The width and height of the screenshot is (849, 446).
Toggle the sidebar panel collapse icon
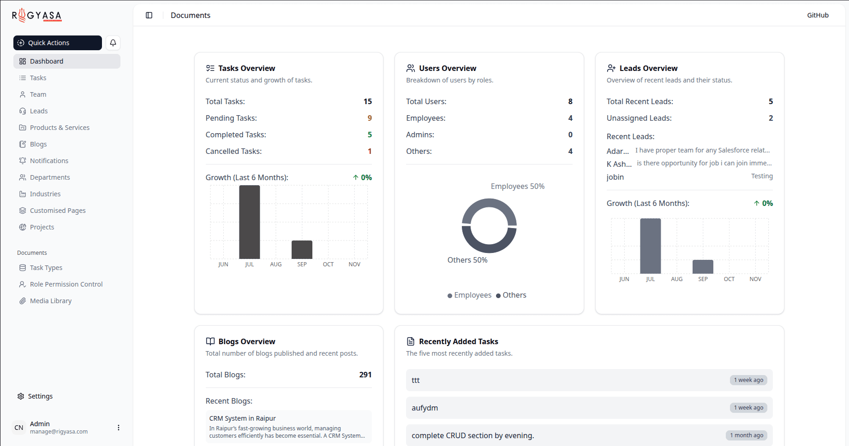149,15
